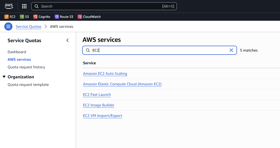Open Quota request template page
The width and height of the screenshot is (280, 148).
point(28,85)
